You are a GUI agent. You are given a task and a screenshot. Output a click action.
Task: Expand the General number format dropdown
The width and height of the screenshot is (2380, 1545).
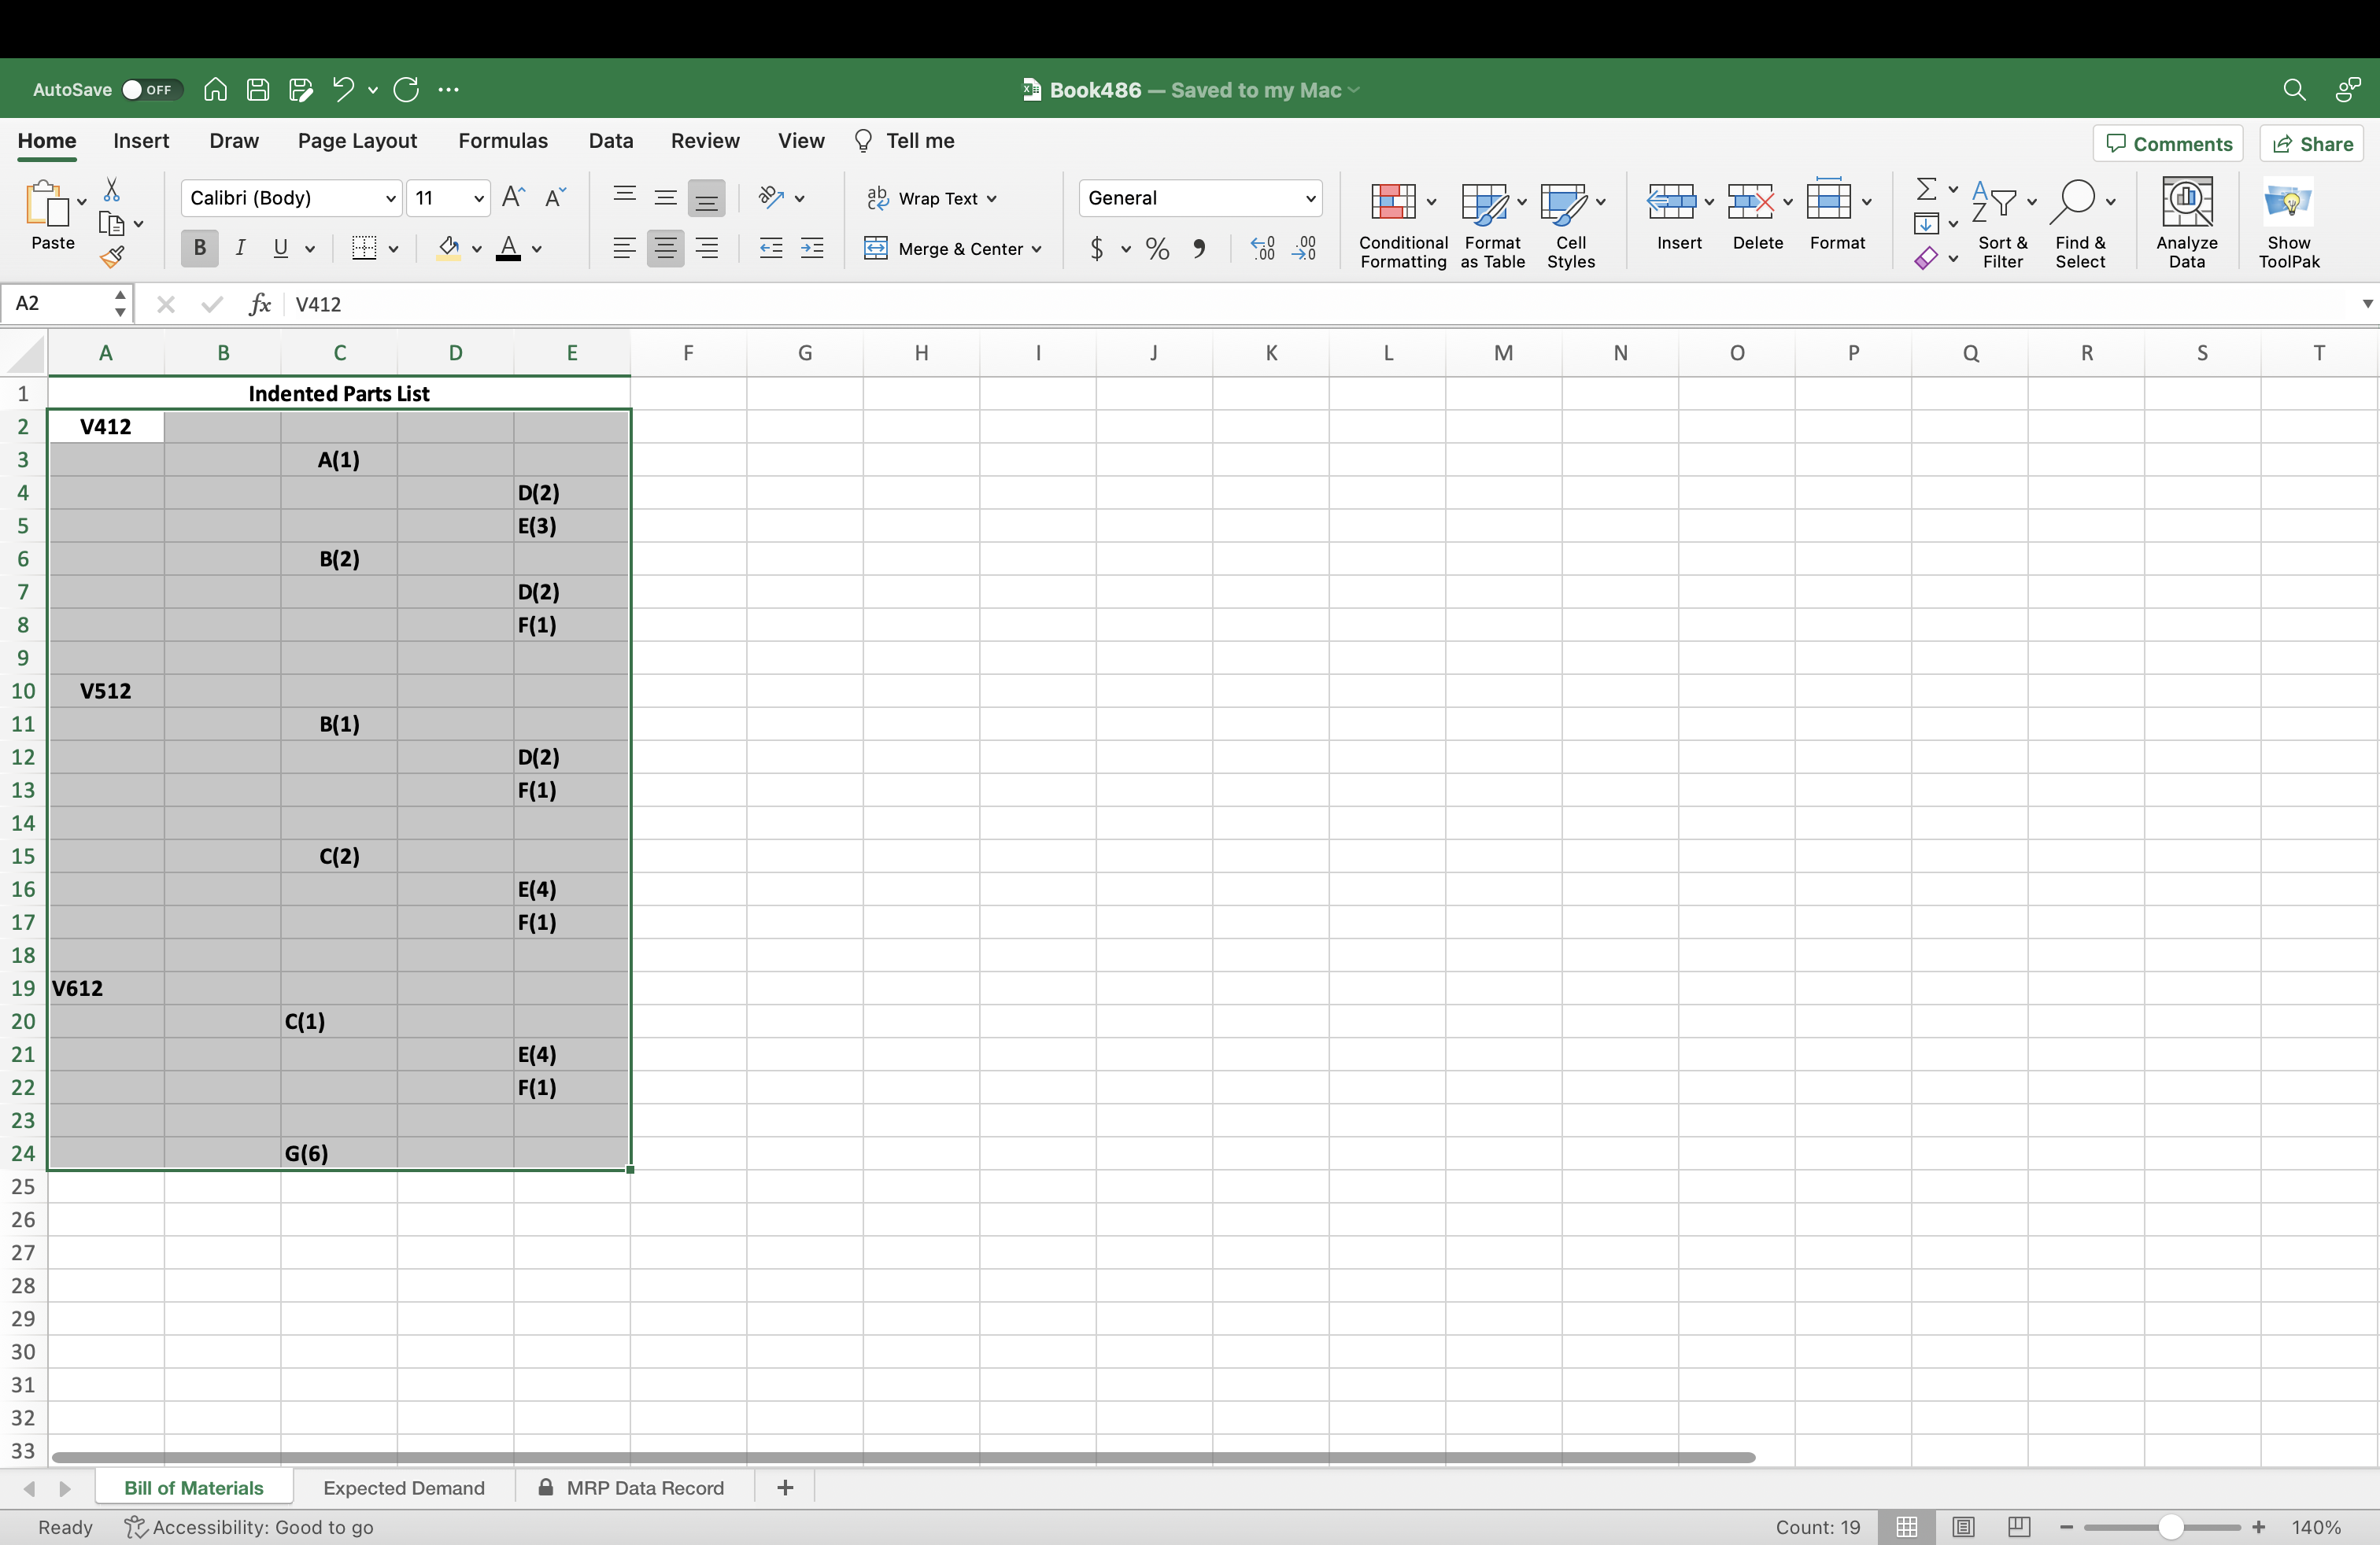point(1309,198)
